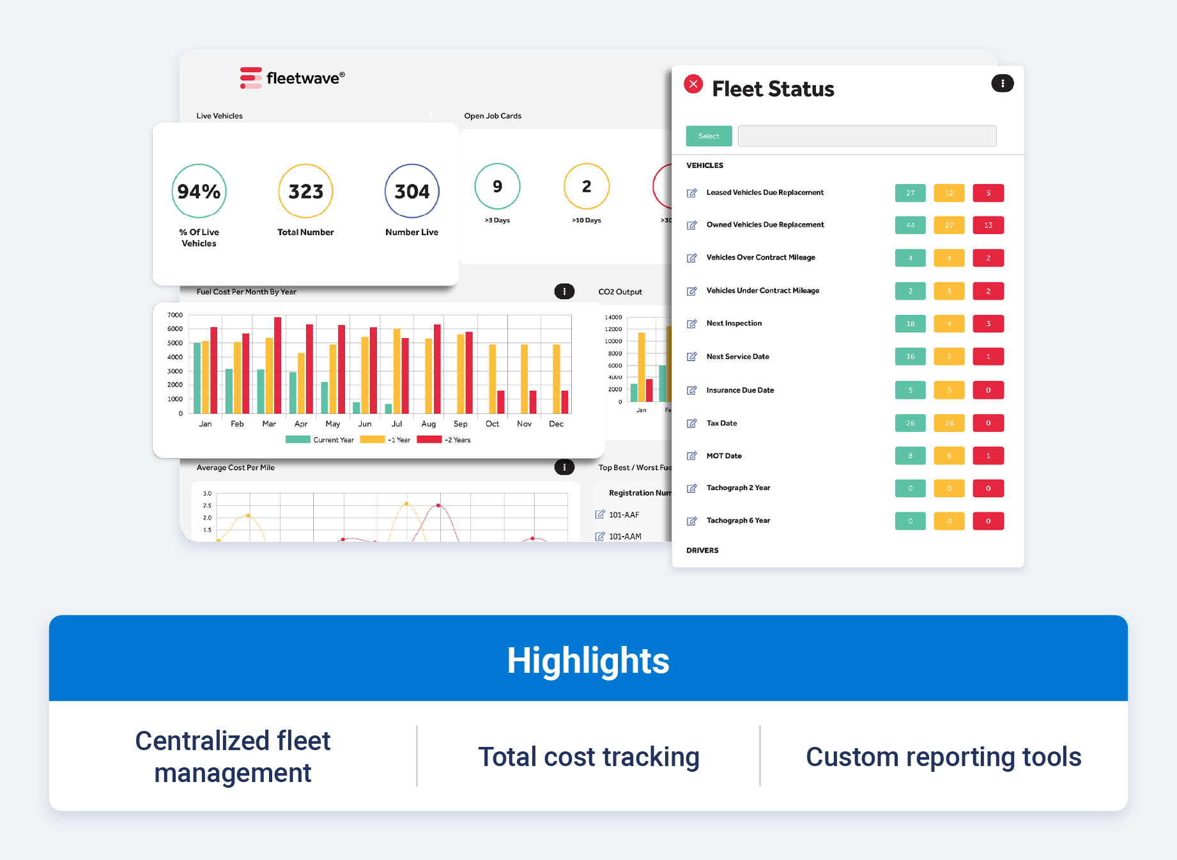This screenshot has width=1177, height=860.
Task: Close the Fleet Status panel
Action: point(693,84)
